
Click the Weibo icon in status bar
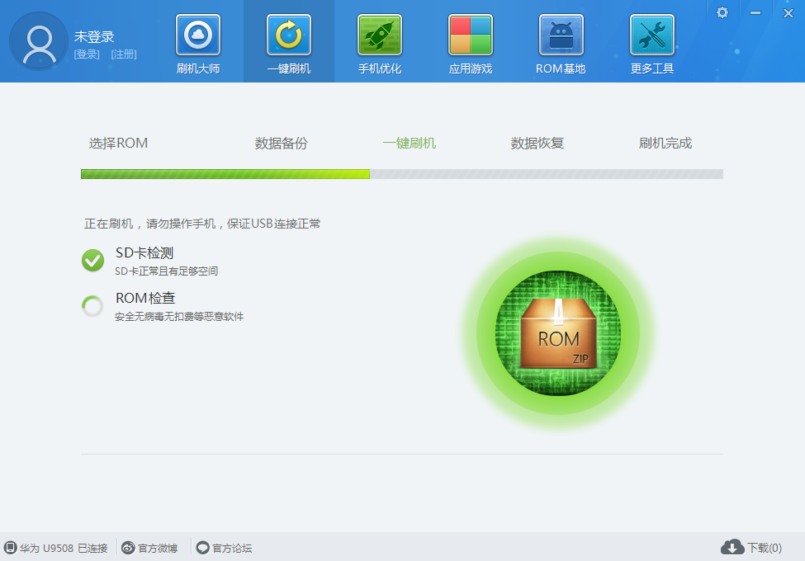point(128,548)
